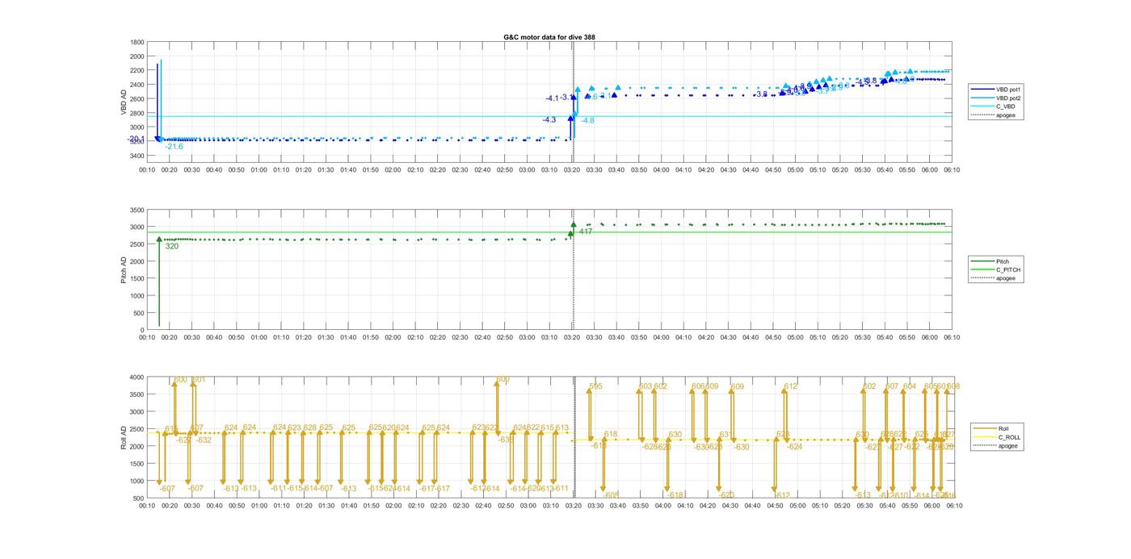Click the '05:00' x-axis tick on Pitch plot
This screenshot has width=1131, height=559.
coord(795,338)
